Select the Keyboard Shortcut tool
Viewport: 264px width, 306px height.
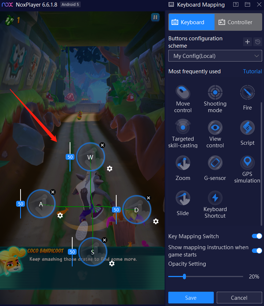[215, 204]
